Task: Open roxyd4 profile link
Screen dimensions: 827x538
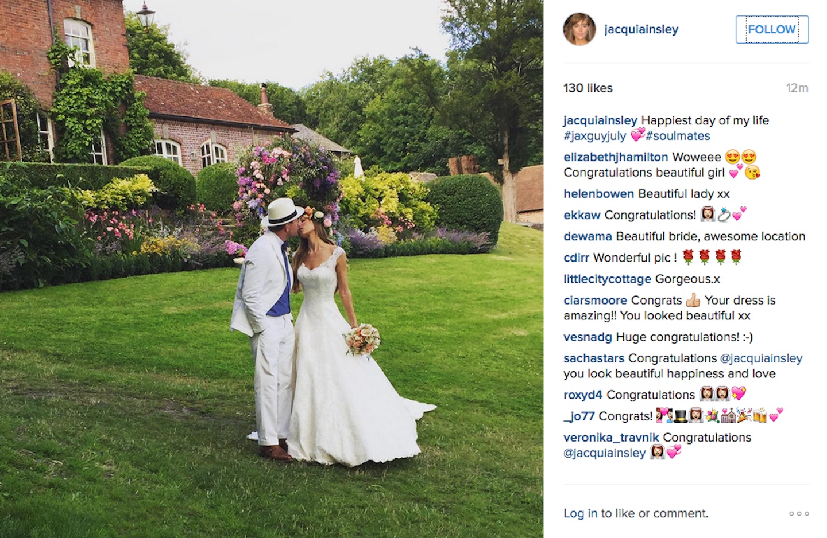Action: point(583,395)
